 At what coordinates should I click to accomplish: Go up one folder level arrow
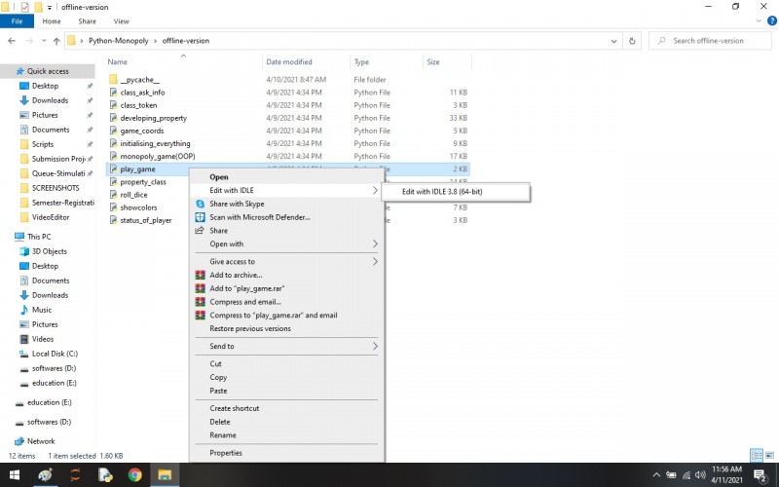pyautogui.click(x=56, y=41)
